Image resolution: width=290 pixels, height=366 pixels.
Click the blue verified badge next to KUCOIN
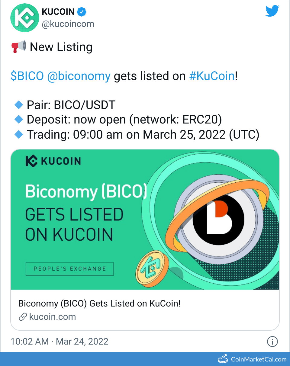82,11
